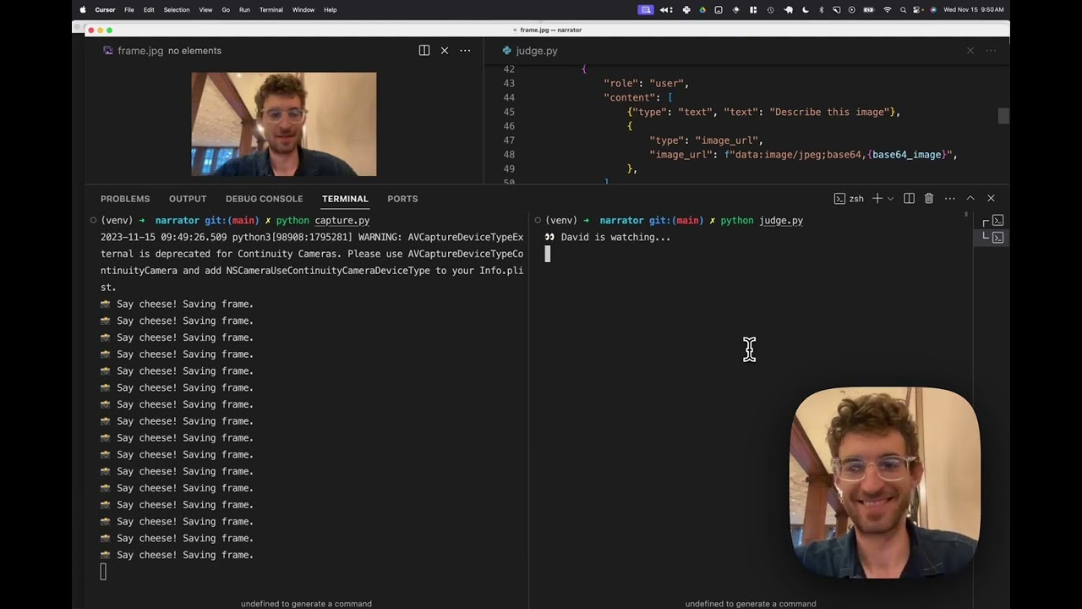
Task: Switch to the DEBUG CONSOLE tab
Action: pos(264,199)
